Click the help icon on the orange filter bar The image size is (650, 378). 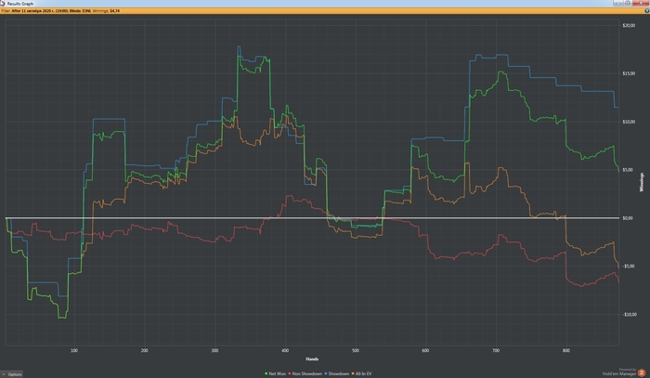pos(646,11)
